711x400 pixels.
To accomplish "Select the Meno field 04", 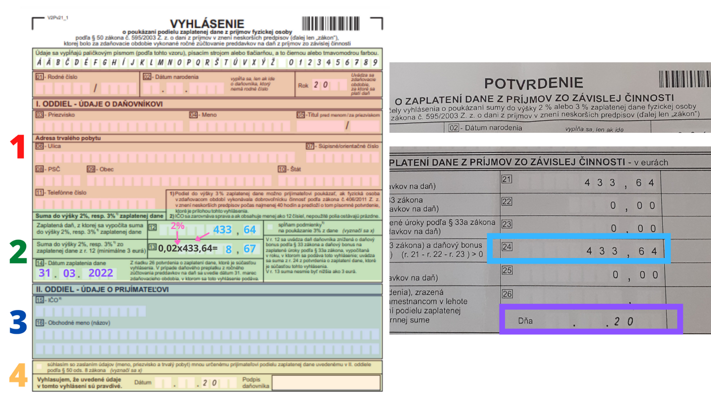I will (240, 126).
